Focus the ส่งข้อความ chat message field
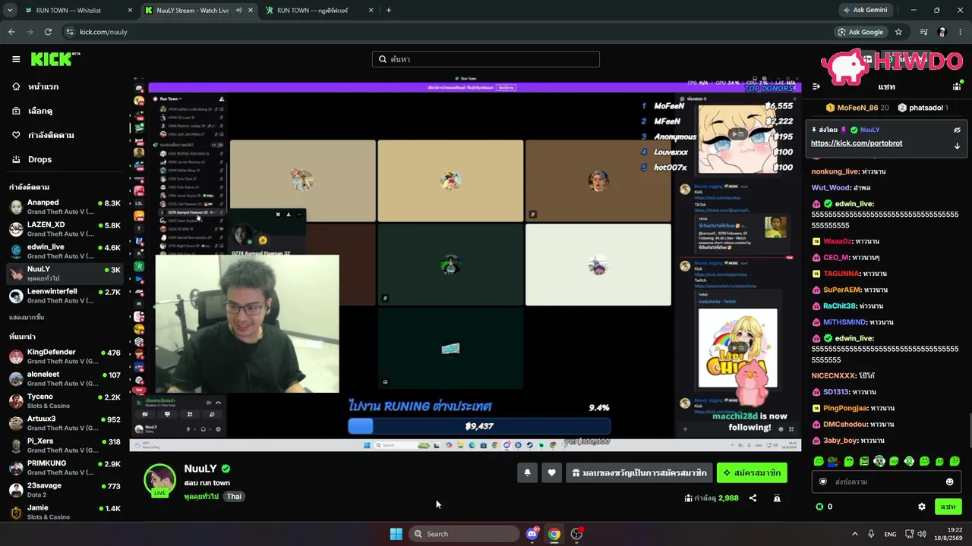The height and width of the screenshot is (546, 972). coord(885,482)
